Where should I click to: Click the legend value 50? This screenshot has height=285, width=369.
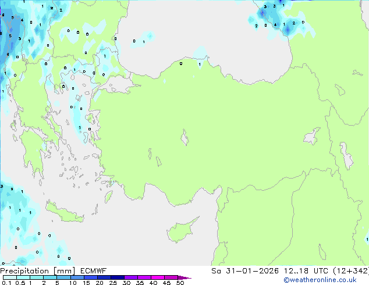tap(180, 283)
